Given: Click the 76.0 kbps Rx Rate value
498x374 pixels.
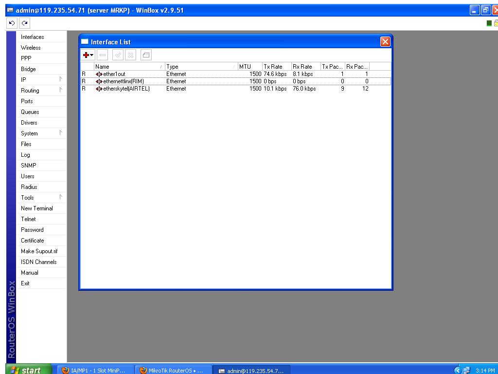Looking at the screenshot, I should 304,89.
